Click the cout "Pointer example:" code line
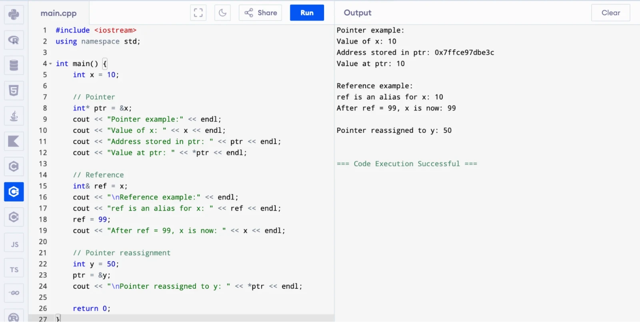Screen dimensions: 640x322 click(x=147, y=119)
